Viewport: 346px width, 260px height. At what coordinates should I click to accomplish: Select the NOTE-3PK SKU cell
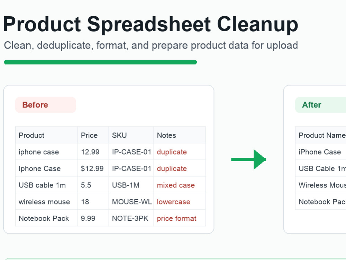[131, 218]
